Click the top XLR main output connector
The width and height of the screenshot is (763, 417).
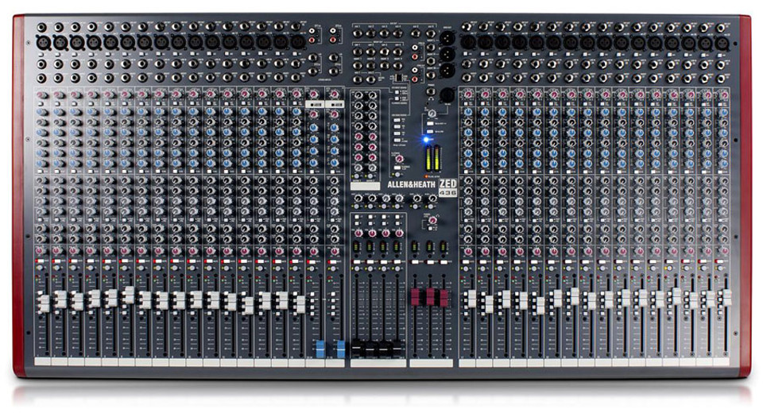coord(447,38)
